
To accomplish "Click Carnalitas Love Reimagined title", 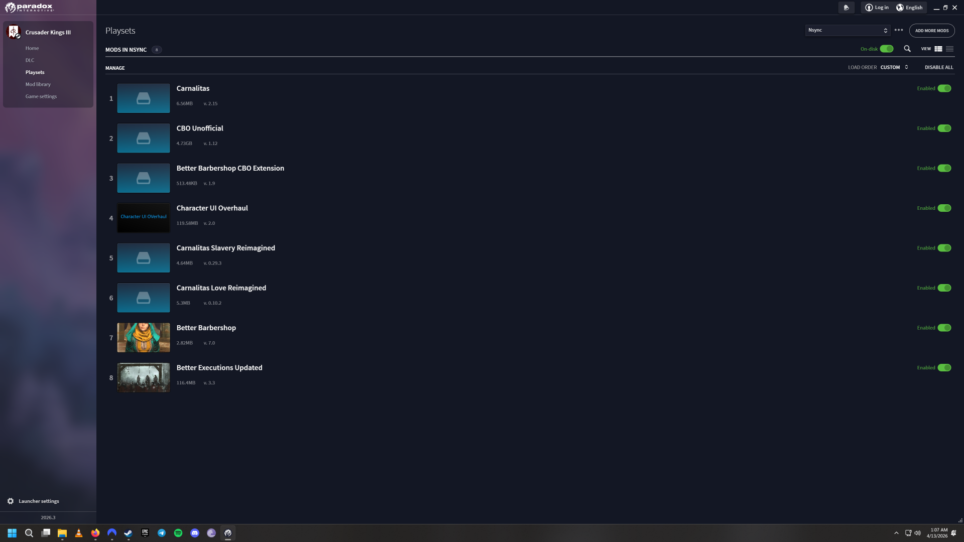I will coord(221,288).
